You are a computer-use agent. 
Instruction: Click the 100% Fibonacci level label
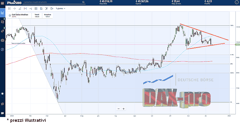[x=232, y=25]
